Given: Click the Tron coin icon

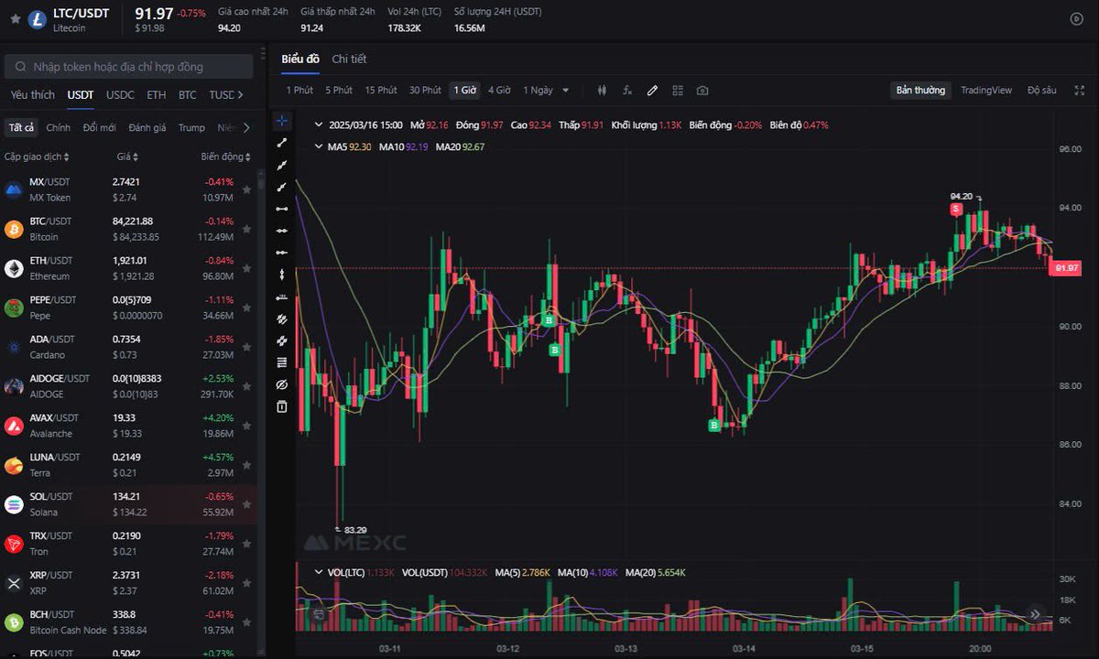Looking at the screenshot, I should tap(14, 544).
